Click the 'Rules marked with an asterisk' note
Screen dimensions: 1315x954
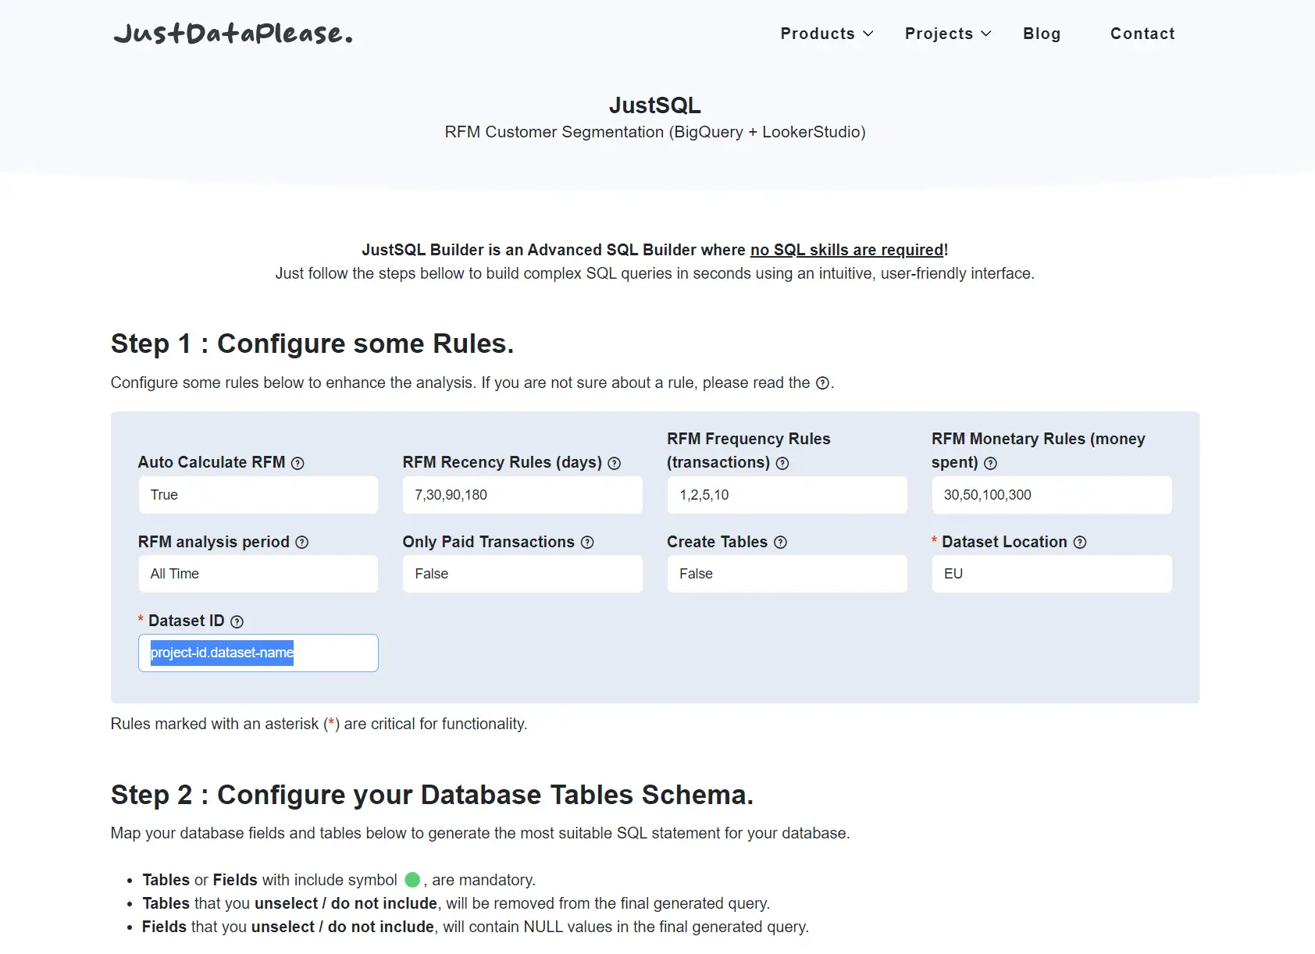(x=319, y=724)
